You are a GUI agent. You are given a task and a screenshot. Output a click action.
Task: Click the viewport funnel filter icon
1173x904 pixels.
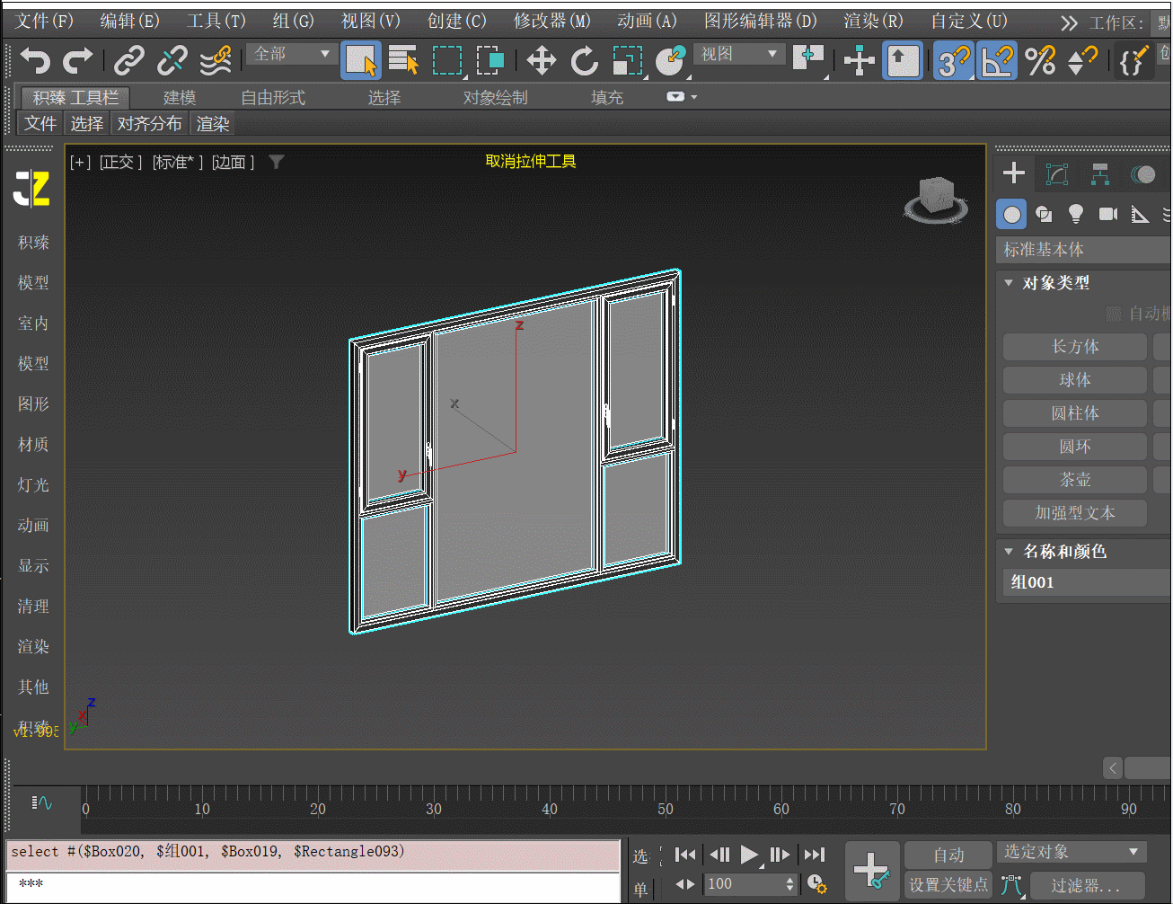[277, 162]
